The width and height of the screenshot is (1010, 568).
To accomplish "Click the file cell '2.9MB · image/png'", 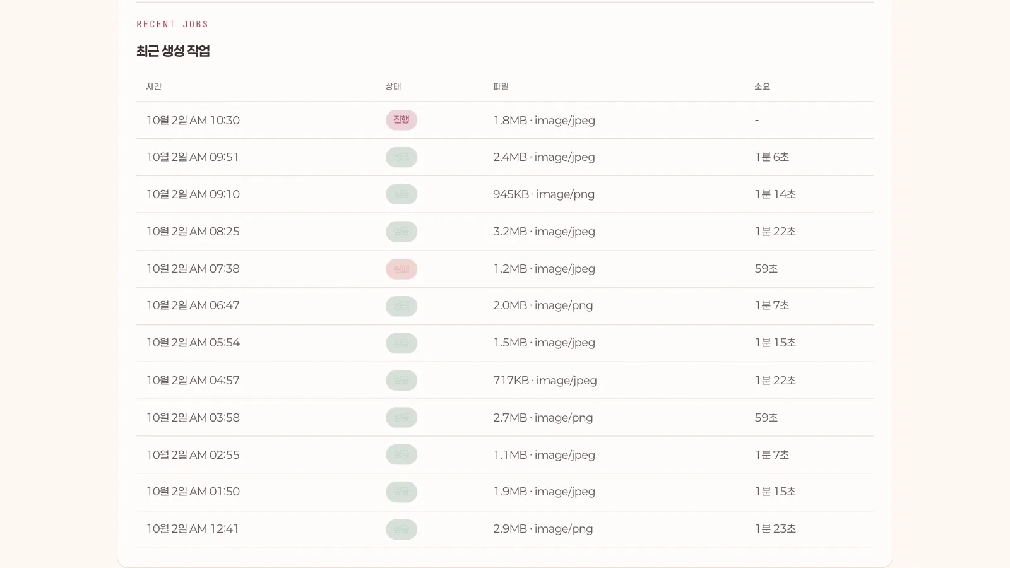I will (x=543, y=529).
